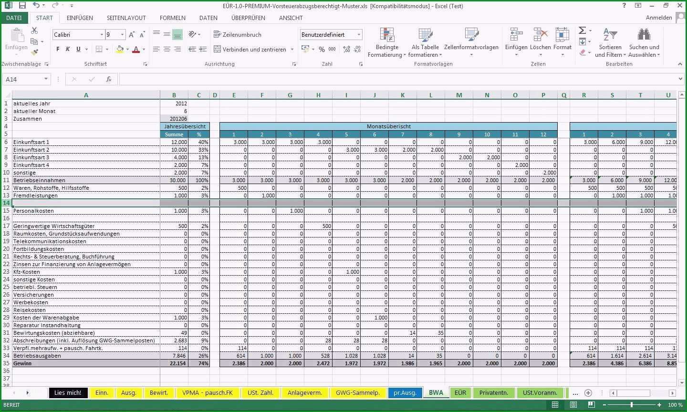Click the borders icon
The image size is (687, 412).
[x=99, y=49]
